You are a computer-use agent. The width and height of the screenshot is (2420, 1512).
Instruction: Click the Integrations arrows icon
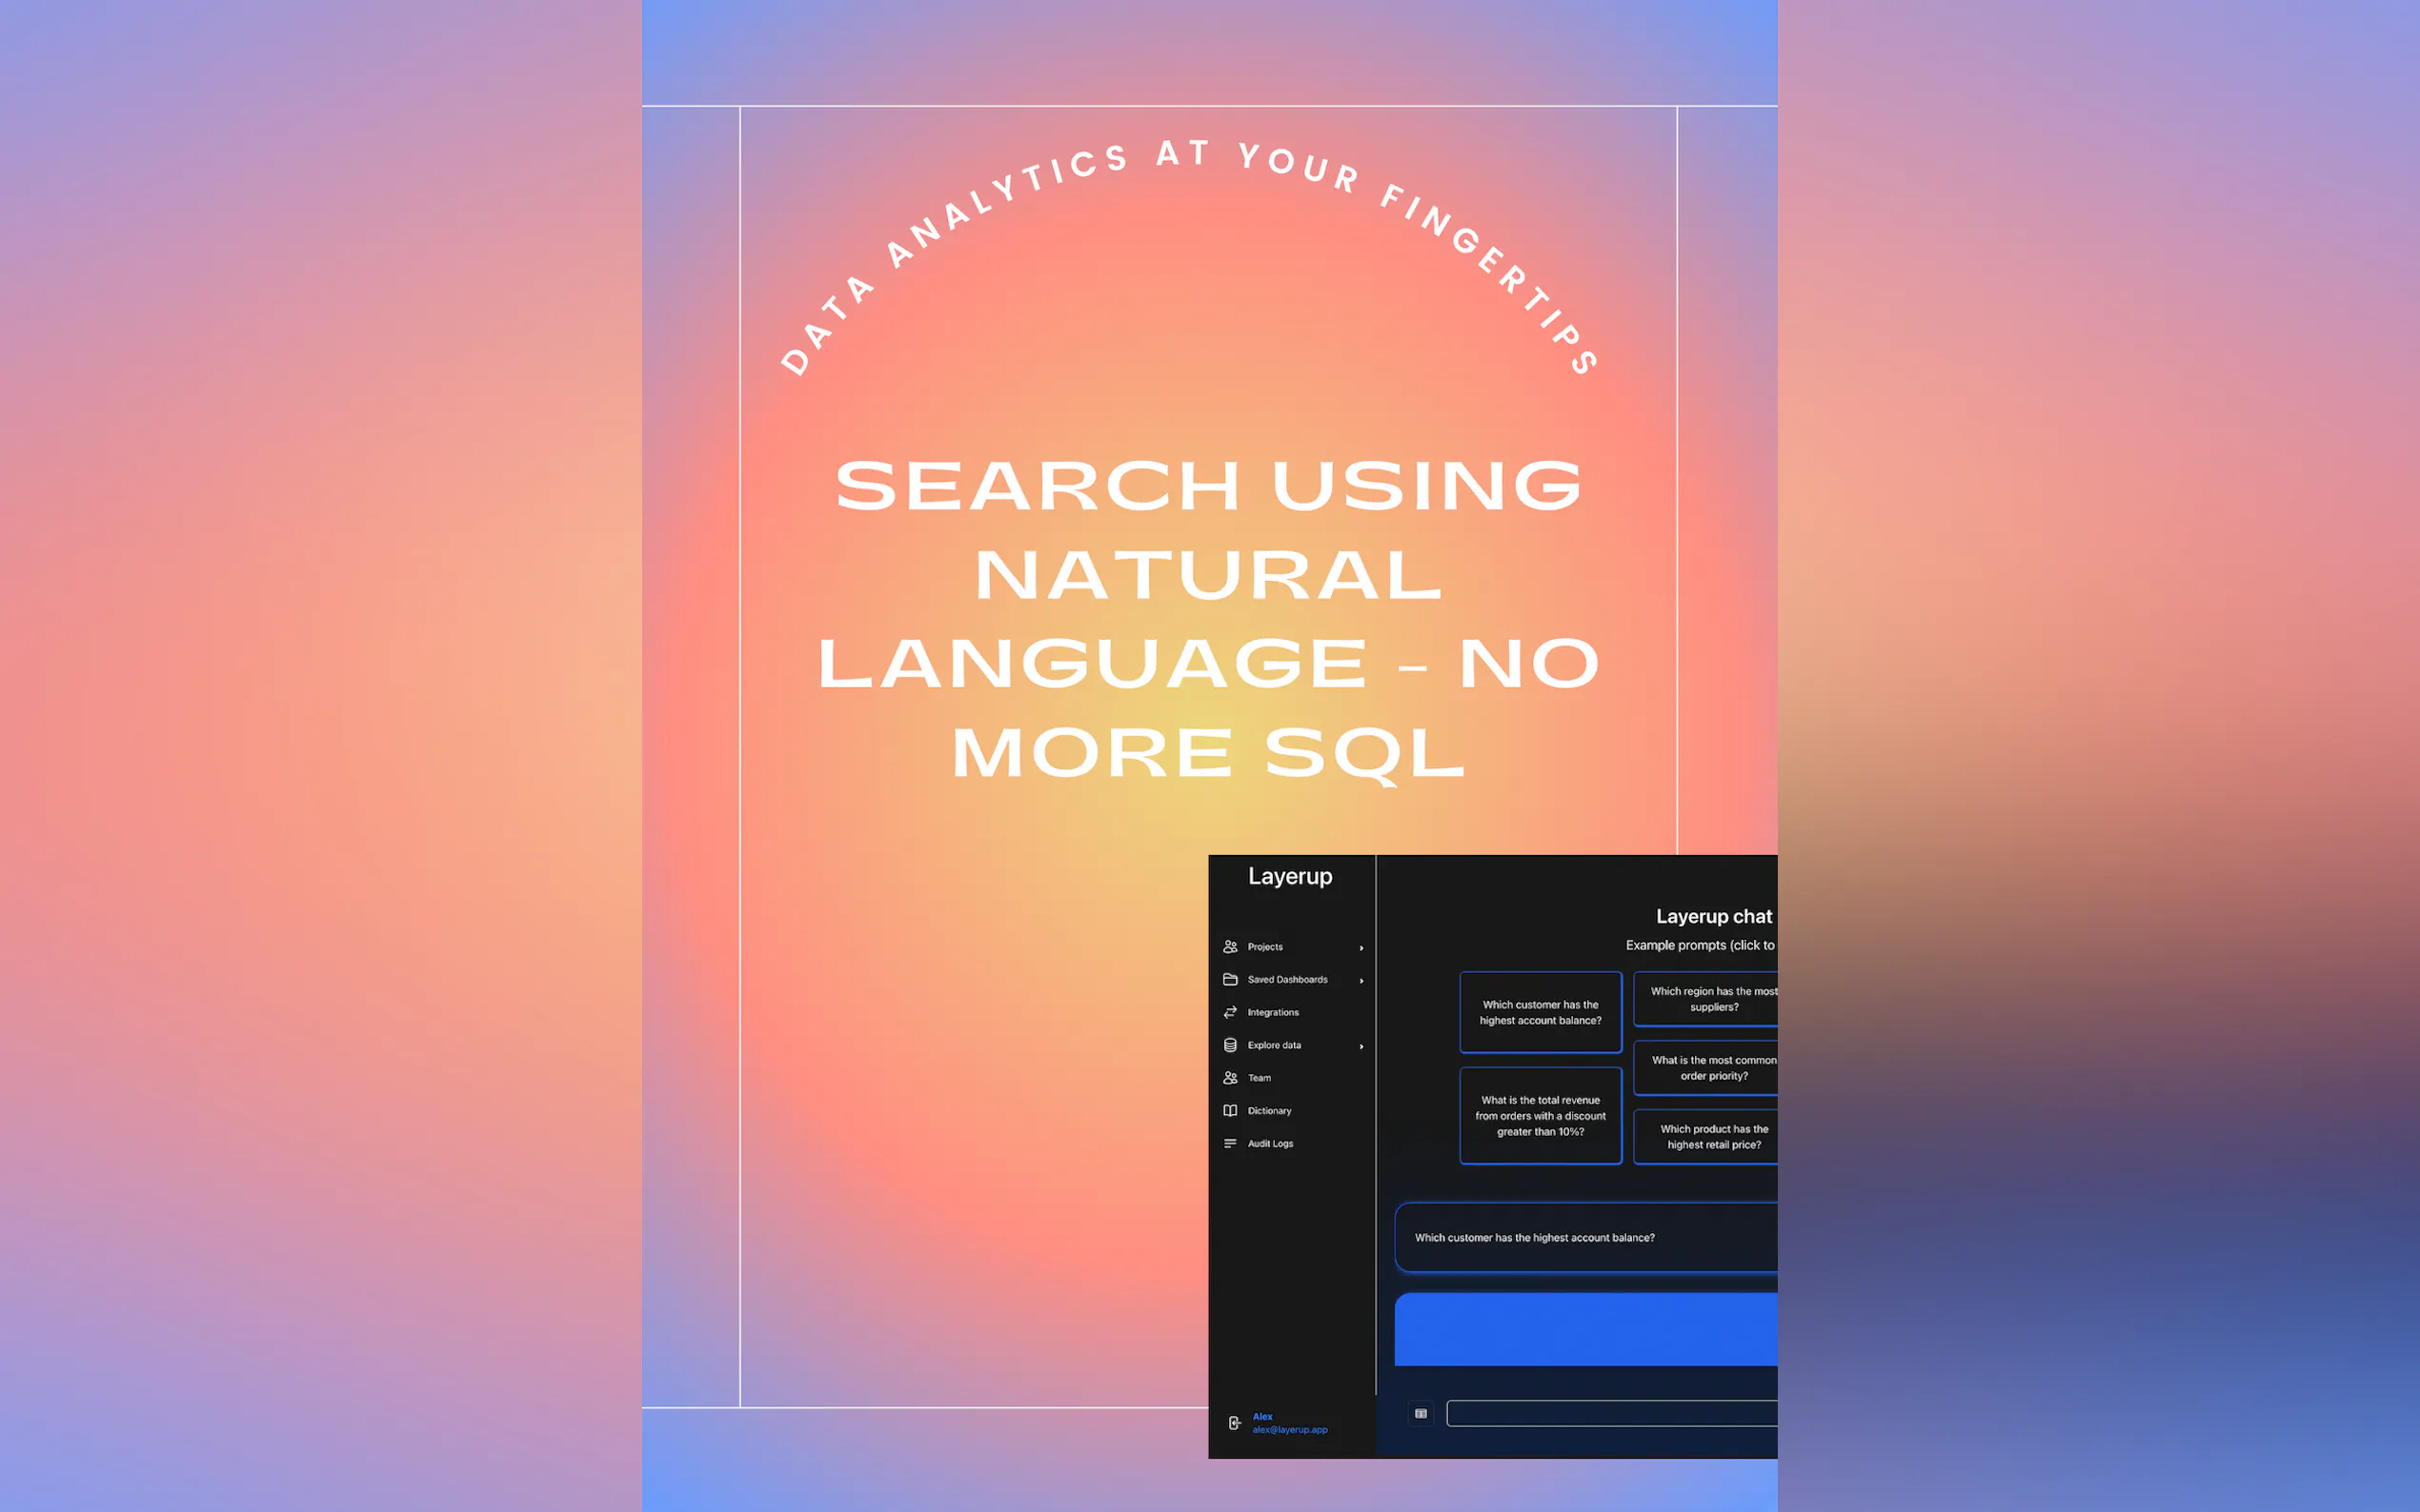1231,1012
